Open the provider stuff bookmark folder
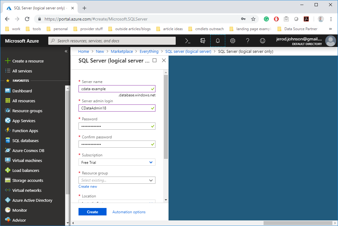 click(x=88, y=29)
